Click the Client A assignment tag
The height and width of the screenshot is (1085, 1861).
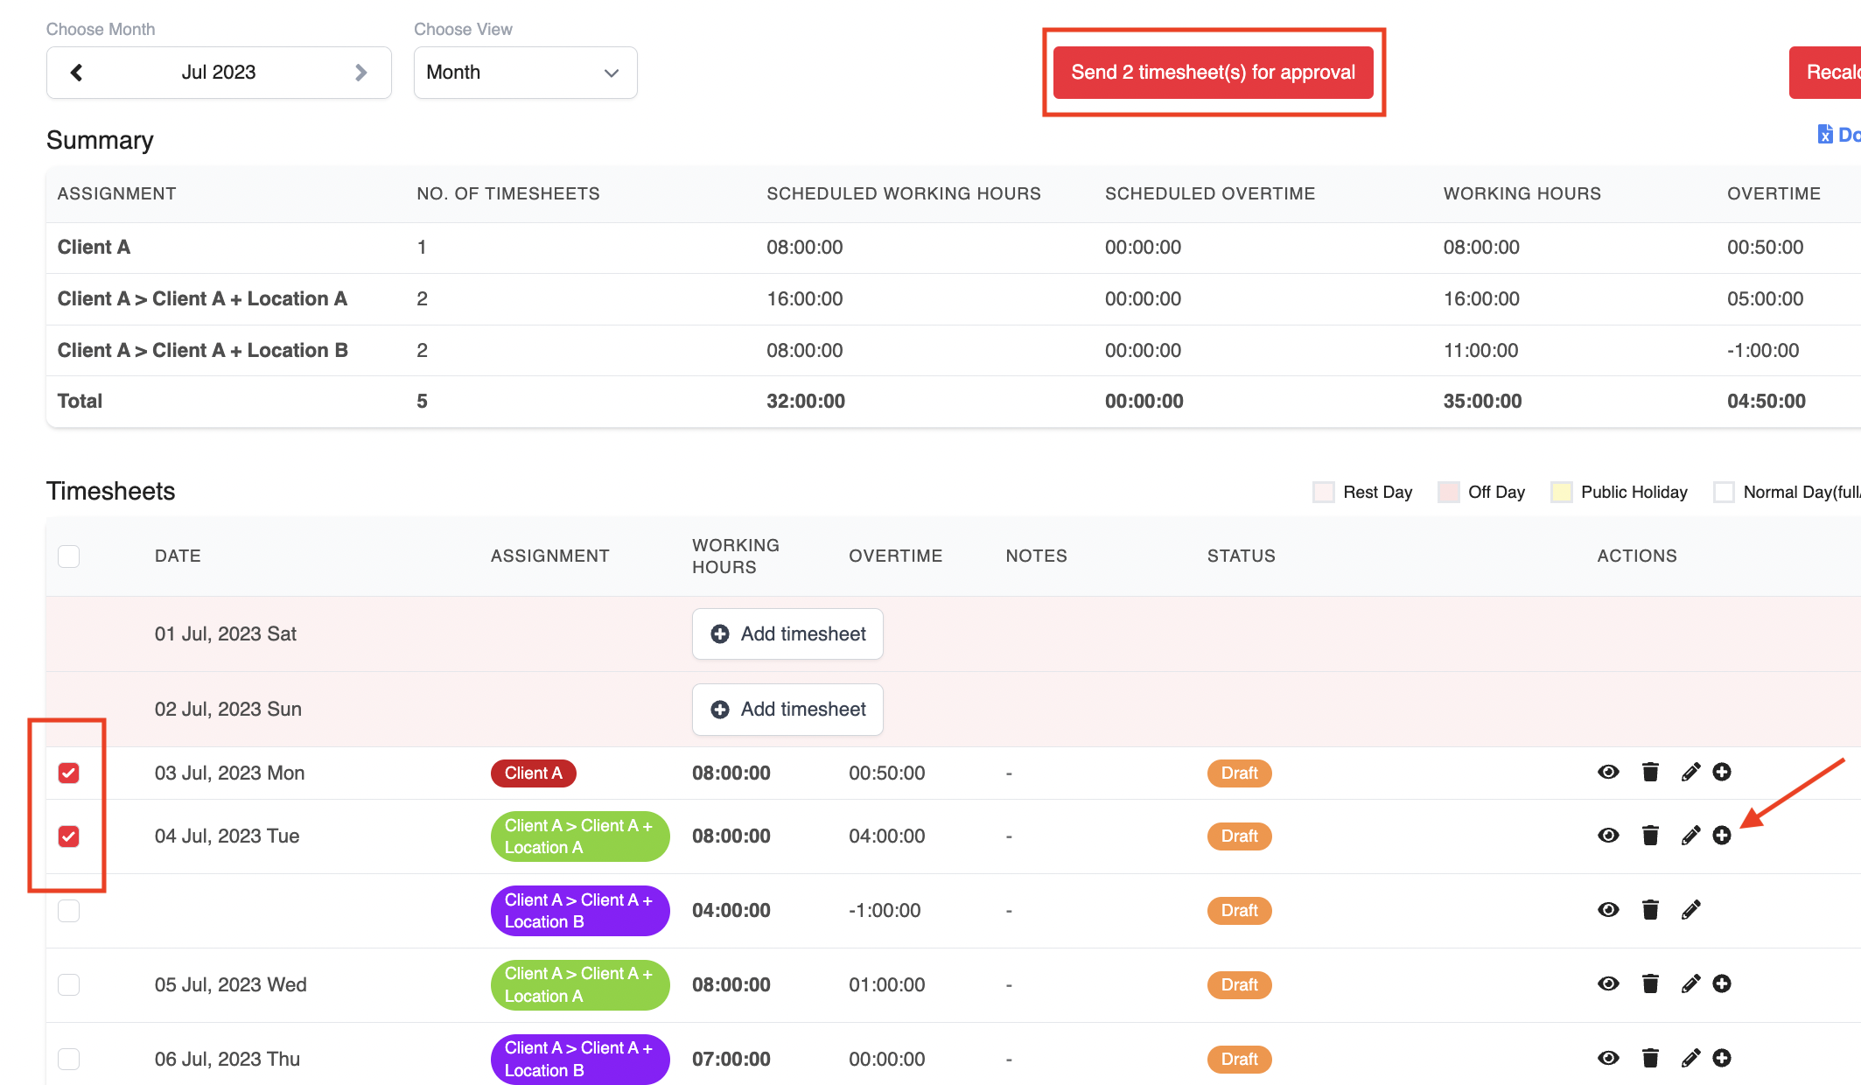point(533,773)
